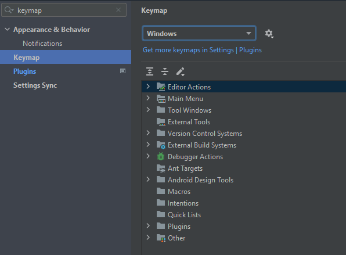Screen dimensions: 346x255
Task: Expand the Main Menu node
Action: point(148,98)
